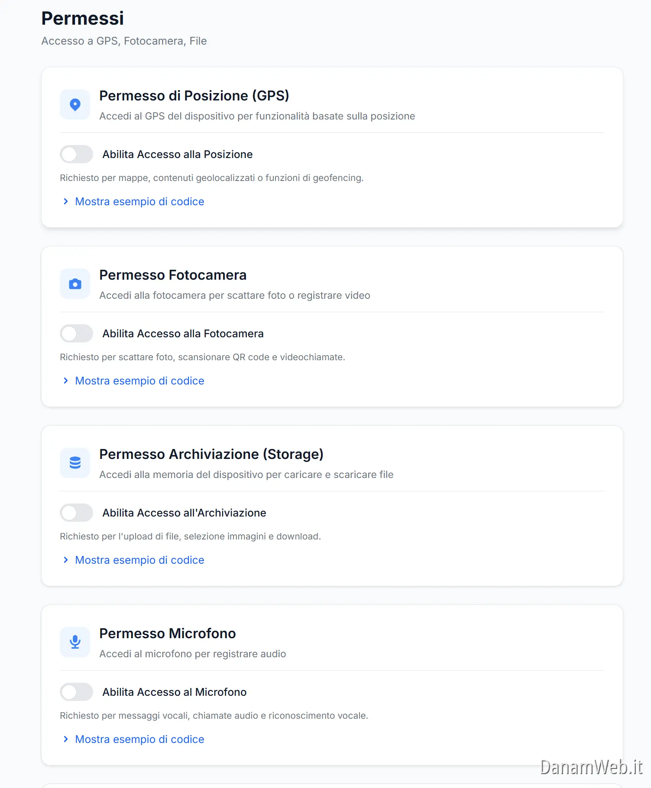
Task: Expand the microphone code example chevron
Action: (x=66, y=739)
